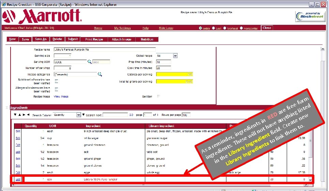Screen dimensions: 329x191
Task: Open the Global recipe dropdown
Action: click(x=175, y=56)
